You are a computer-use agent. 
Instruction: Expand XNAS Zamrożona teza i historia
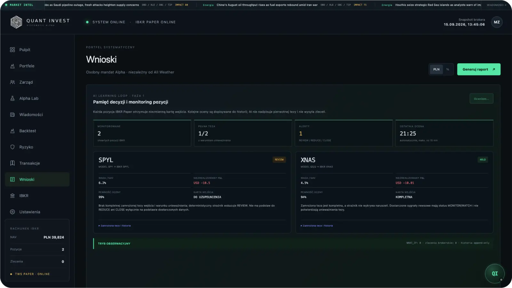(x=317, y=226)
